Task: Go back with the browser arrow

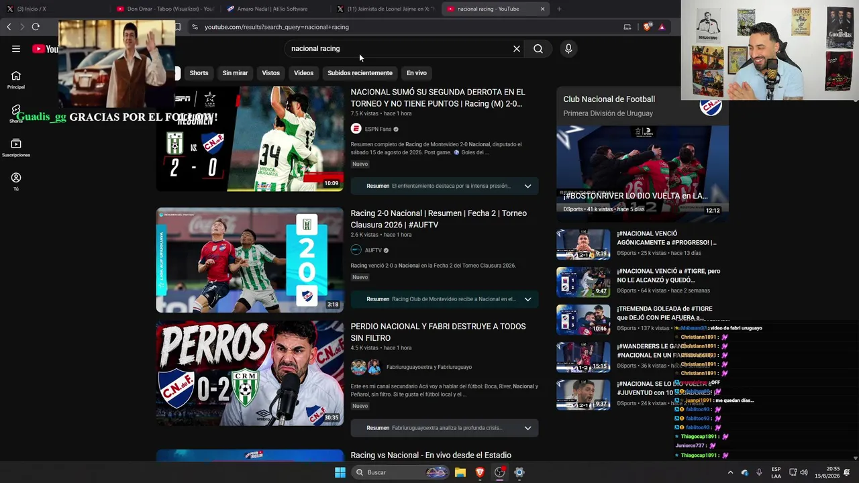Action: 9,27
